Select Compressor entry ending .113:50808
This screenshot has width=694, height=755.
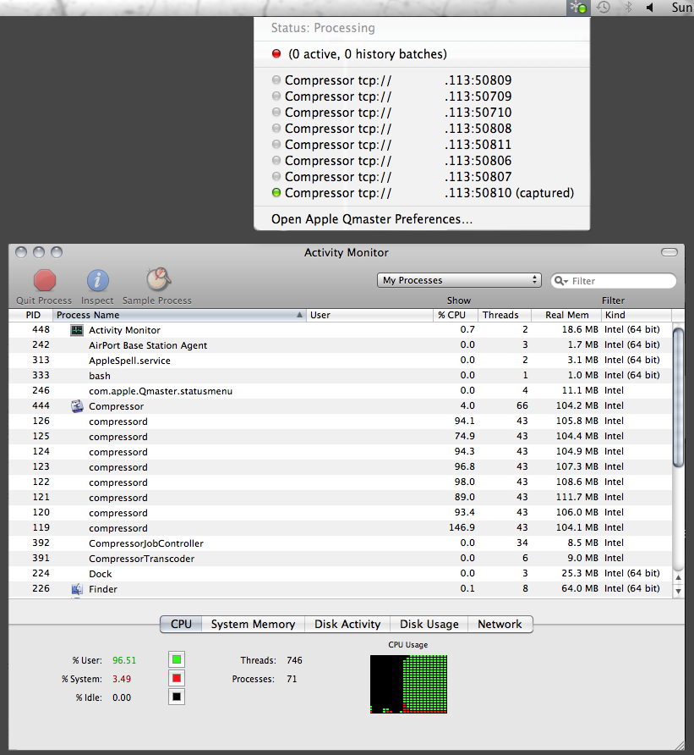point(422,129)
